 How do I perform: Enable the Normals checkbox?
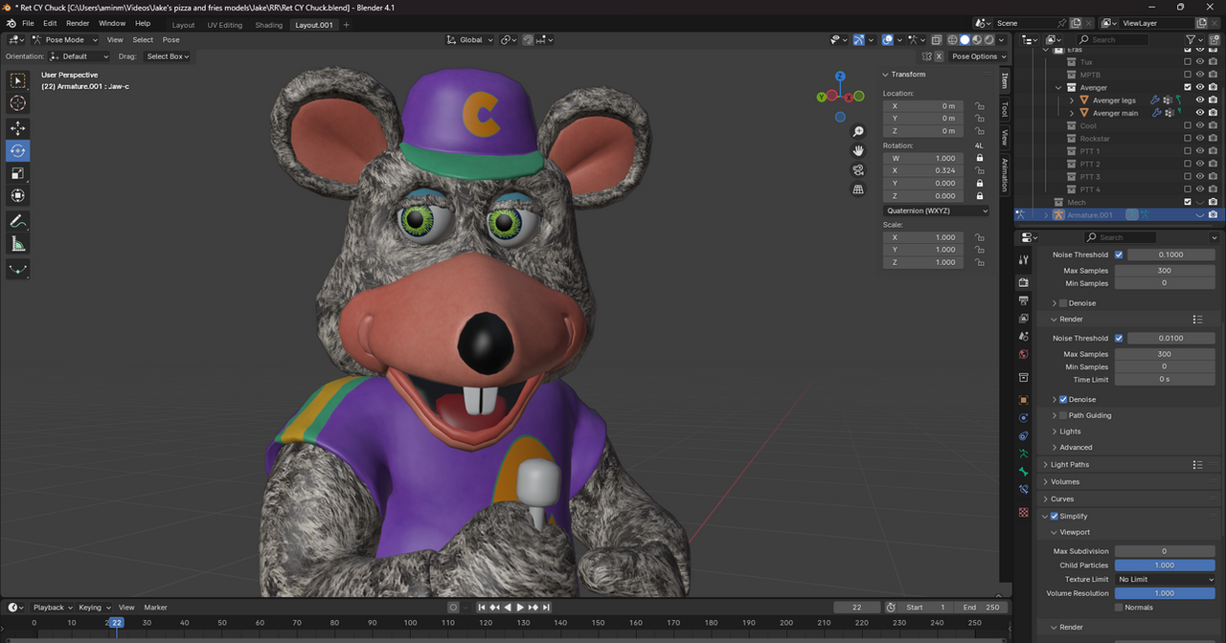1119,608
